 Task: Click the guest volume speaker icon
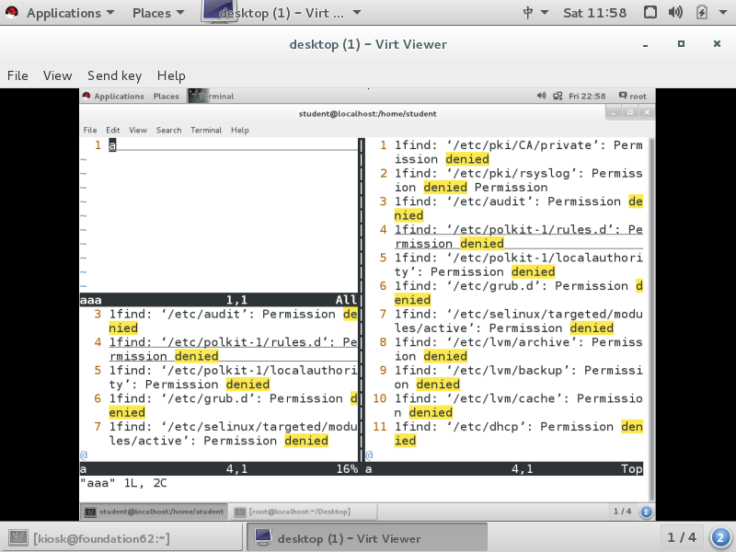541,96
